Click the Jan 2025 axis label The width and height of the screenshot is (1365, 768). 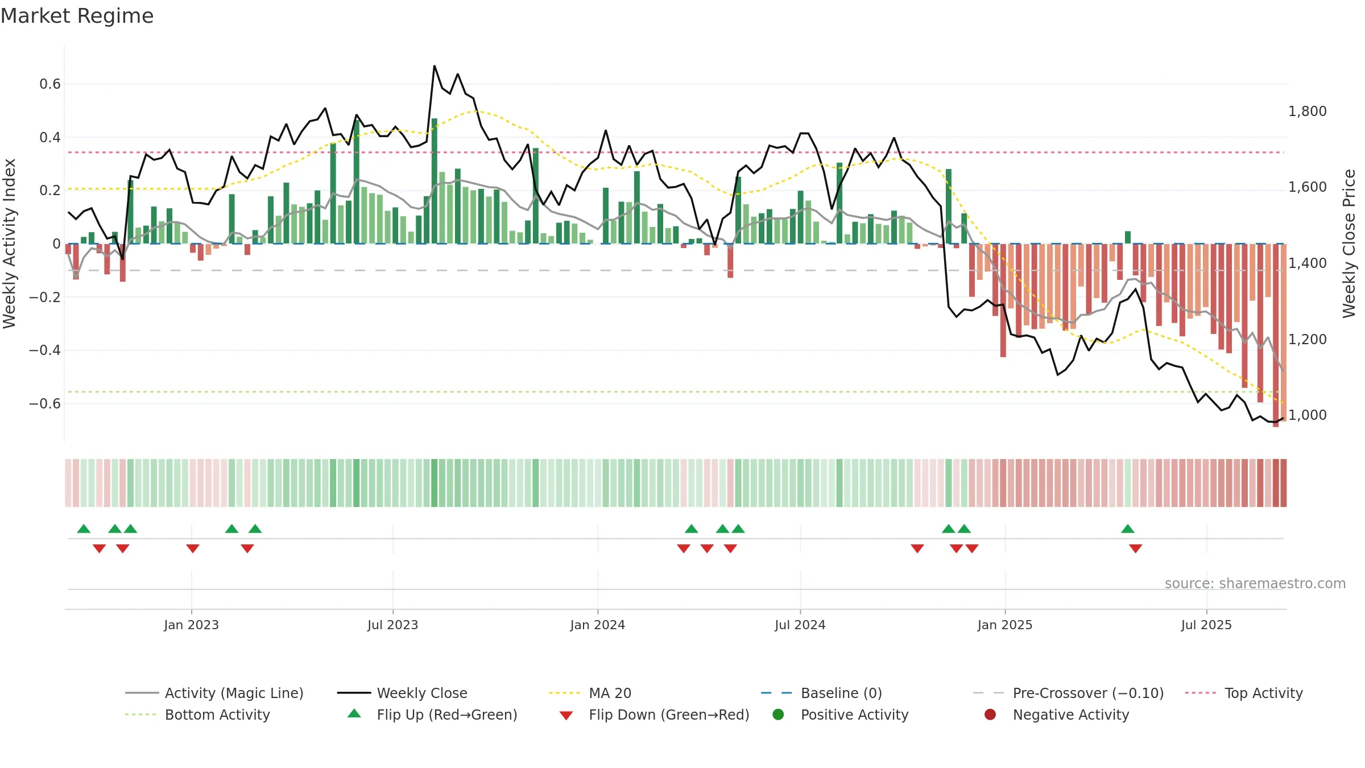pos(1005,625)
